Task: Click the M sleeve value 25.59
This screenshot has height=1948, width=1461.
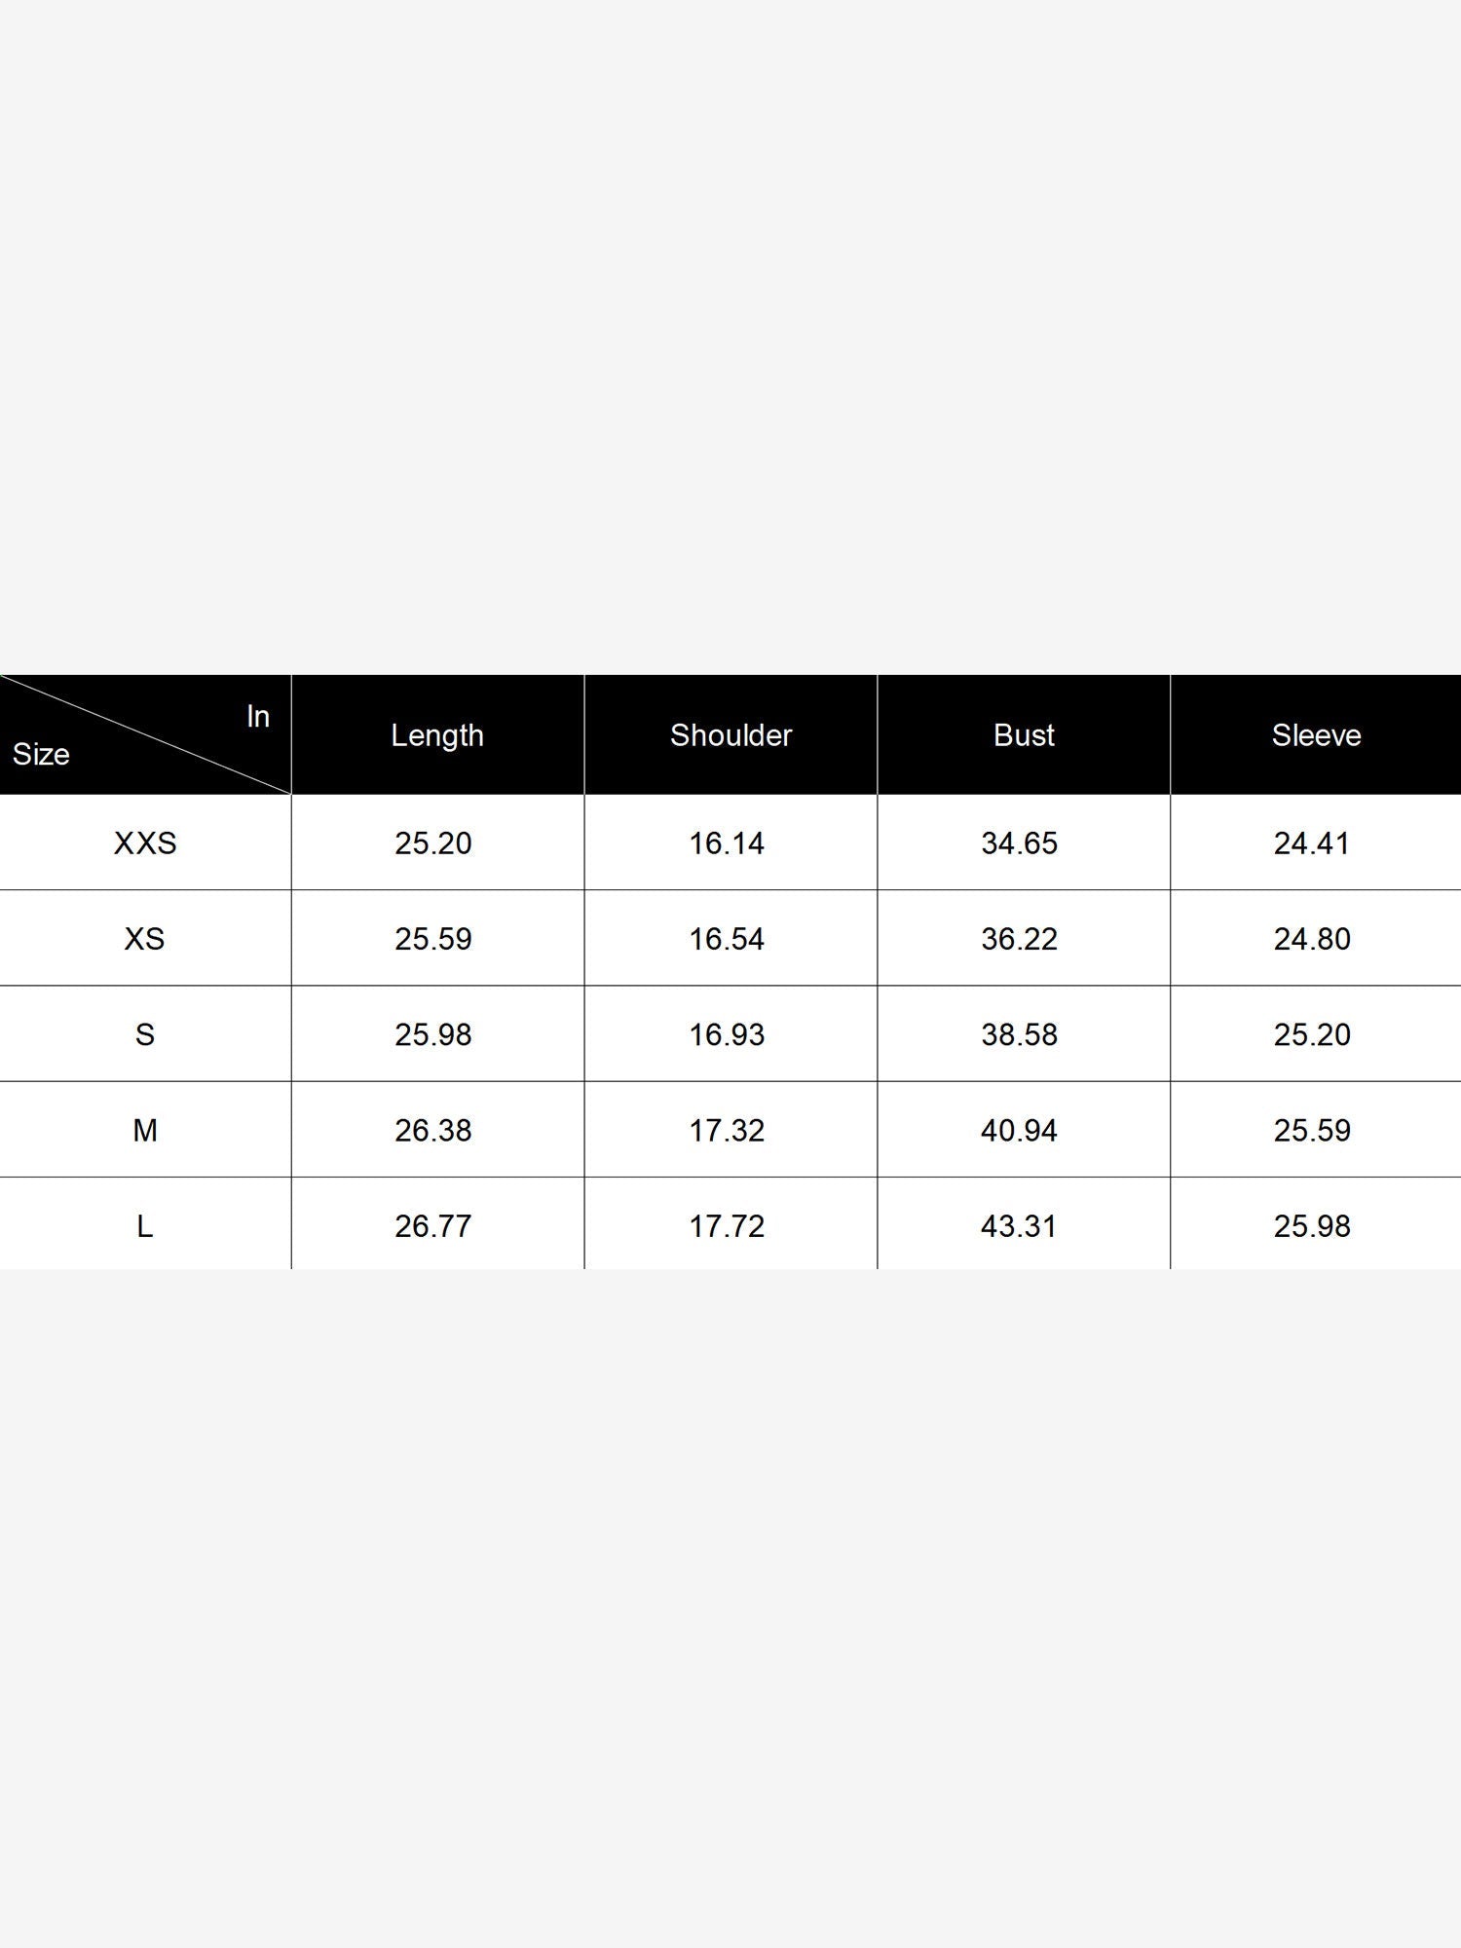Action: tap(1312, 1131)
